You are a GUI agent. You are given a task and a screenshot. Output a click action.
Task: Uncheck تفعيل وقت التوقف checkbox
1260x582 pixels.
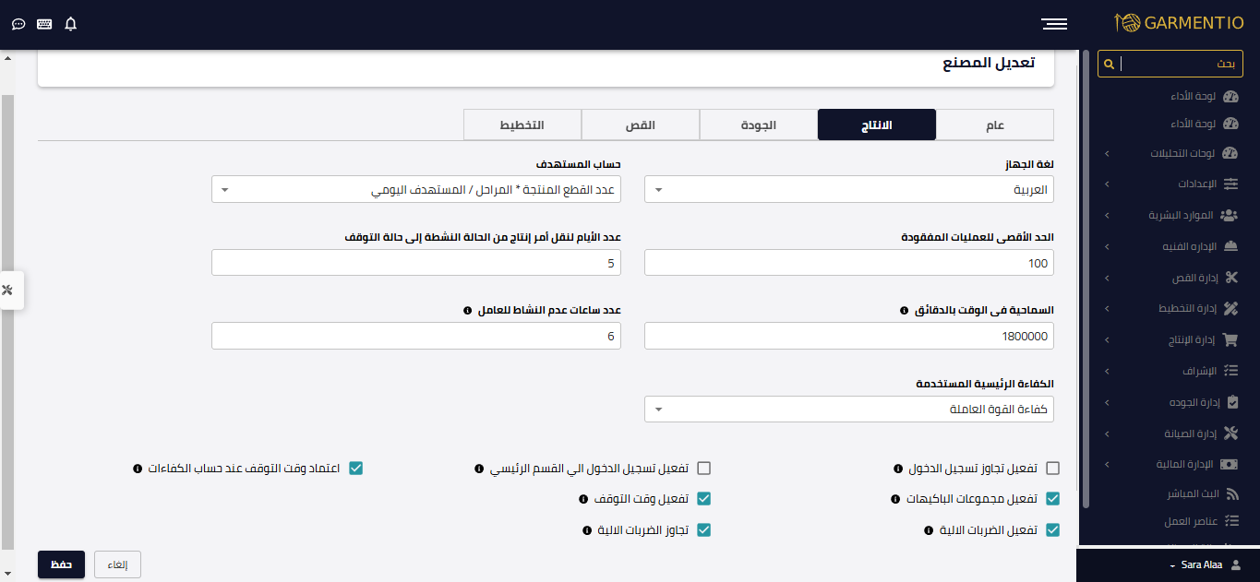point(704,499)
